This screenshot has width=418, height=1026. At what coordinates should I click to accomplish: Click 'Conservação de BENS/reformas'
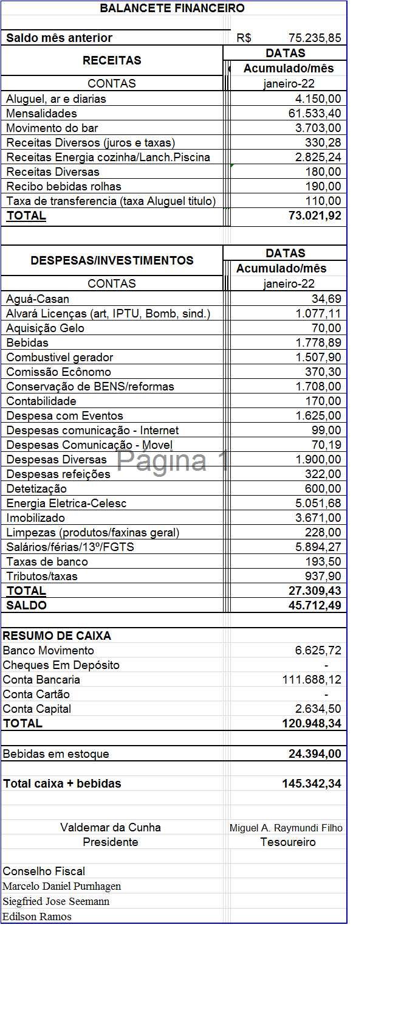click(90, 386)
